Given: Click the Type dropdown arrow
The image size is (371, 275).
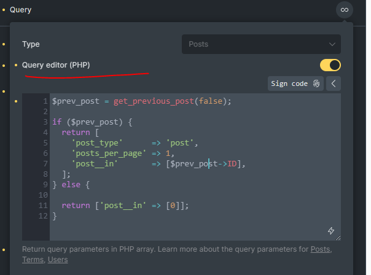Looking at the screenshot, I should (332, 44).
